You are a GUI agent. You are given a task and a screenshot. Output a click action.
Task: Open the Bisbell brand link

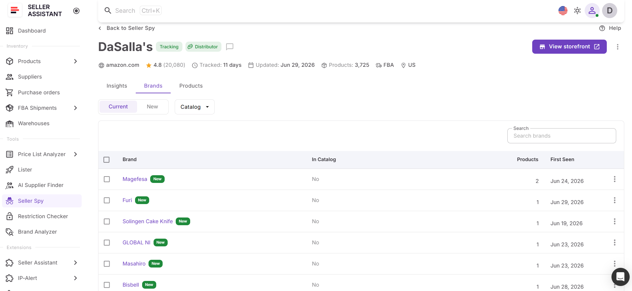[131, 285]
